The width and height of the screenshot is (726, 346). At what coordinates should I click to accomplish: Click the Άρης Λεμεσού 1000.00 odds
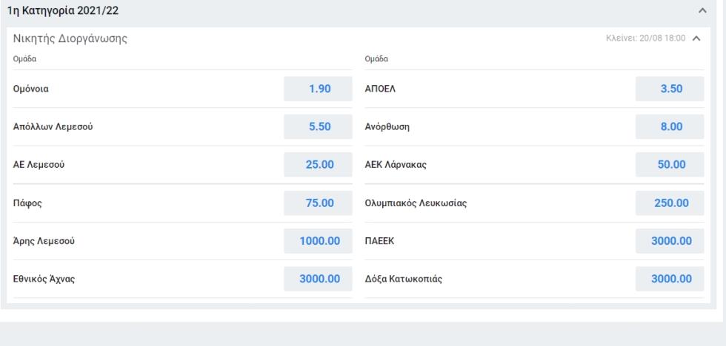318,241
